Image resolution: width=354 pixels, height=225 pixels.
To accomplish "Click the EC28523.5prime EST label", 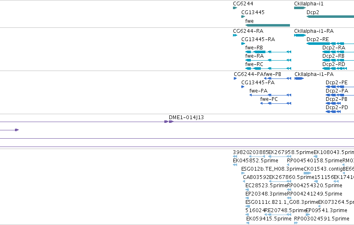I will click(x=266, y=186).
